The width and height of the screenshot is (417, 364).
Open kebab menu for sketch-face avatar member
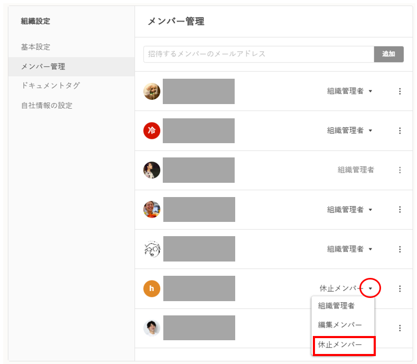[x=400, y=249]
